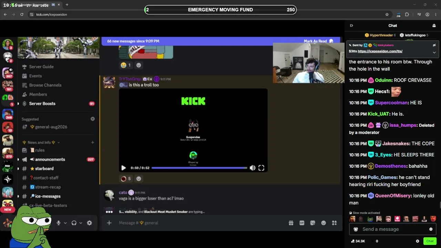Open Kick chat settings gear

point(418,241)
